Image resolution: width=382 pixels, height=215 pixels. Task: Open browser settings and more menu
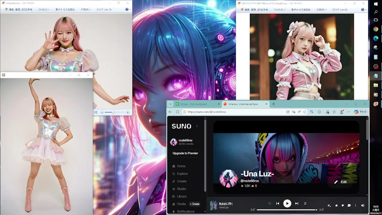coord(349,112)
